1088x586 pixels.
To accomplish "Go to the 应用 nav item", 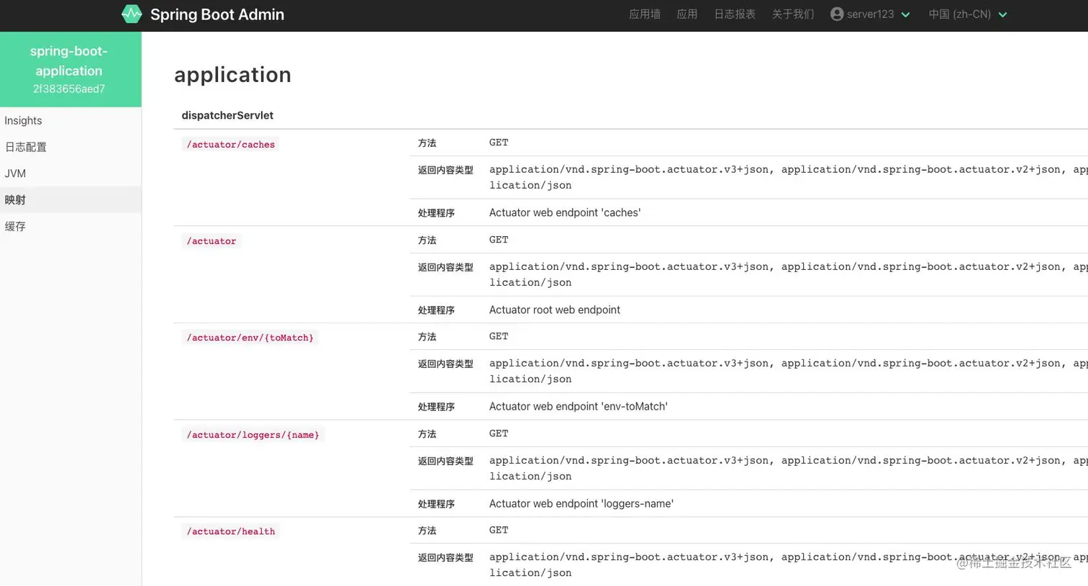I will [687, 14].
